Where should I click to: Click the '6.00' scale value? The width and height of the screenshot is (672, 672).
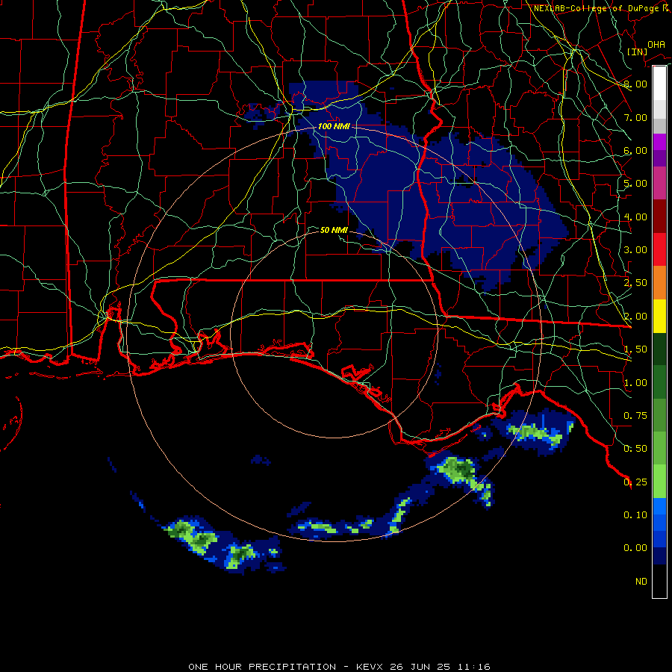pyautogui.click(x=635, y=150)
